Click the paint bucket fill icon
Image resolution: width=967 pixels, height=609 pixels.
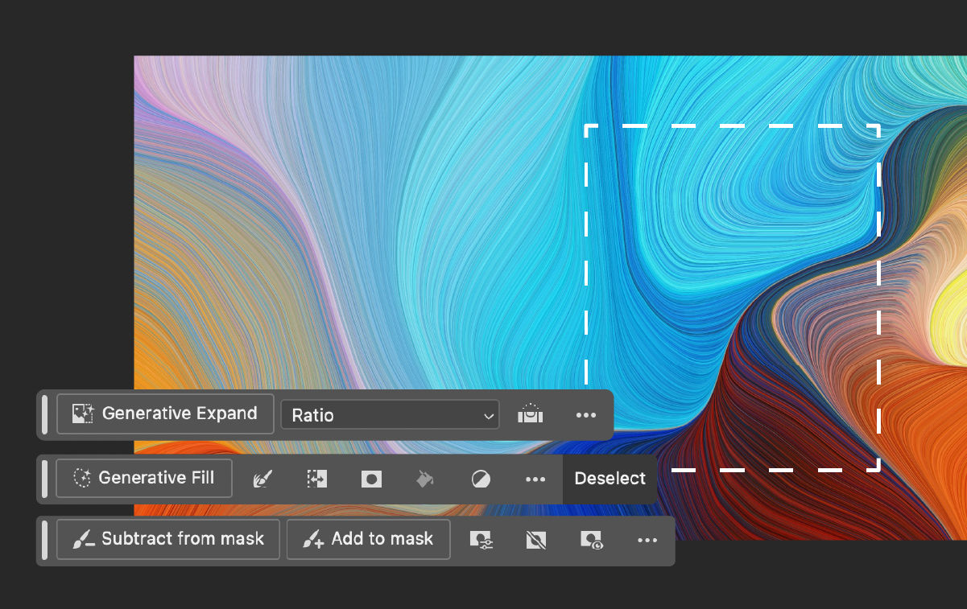[x=424, y=479]
